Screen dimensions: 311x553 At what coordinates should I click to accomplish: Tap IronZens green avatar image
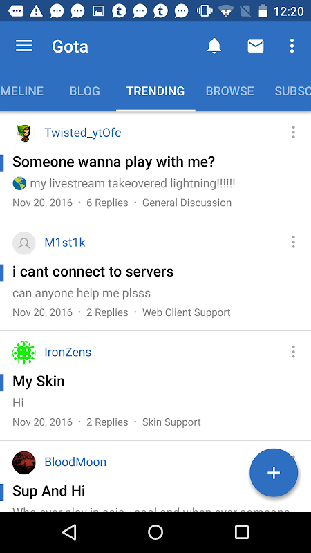pos(24,353)
